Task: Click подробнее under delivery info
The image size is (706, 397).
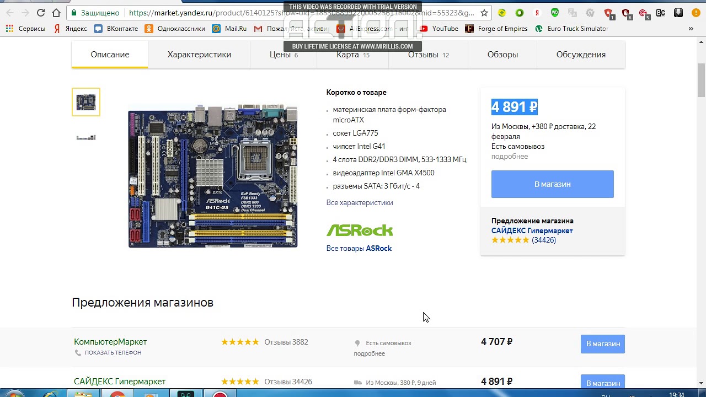Action: [x=510, y=156]
